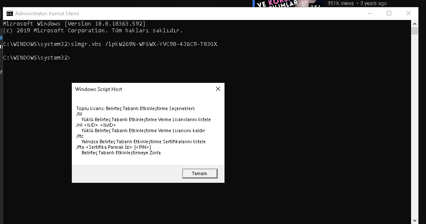Click the /ril <ILID> <ILvID> option text
The height and width of the screenshot is (224, 426).
tap(96, 125)
